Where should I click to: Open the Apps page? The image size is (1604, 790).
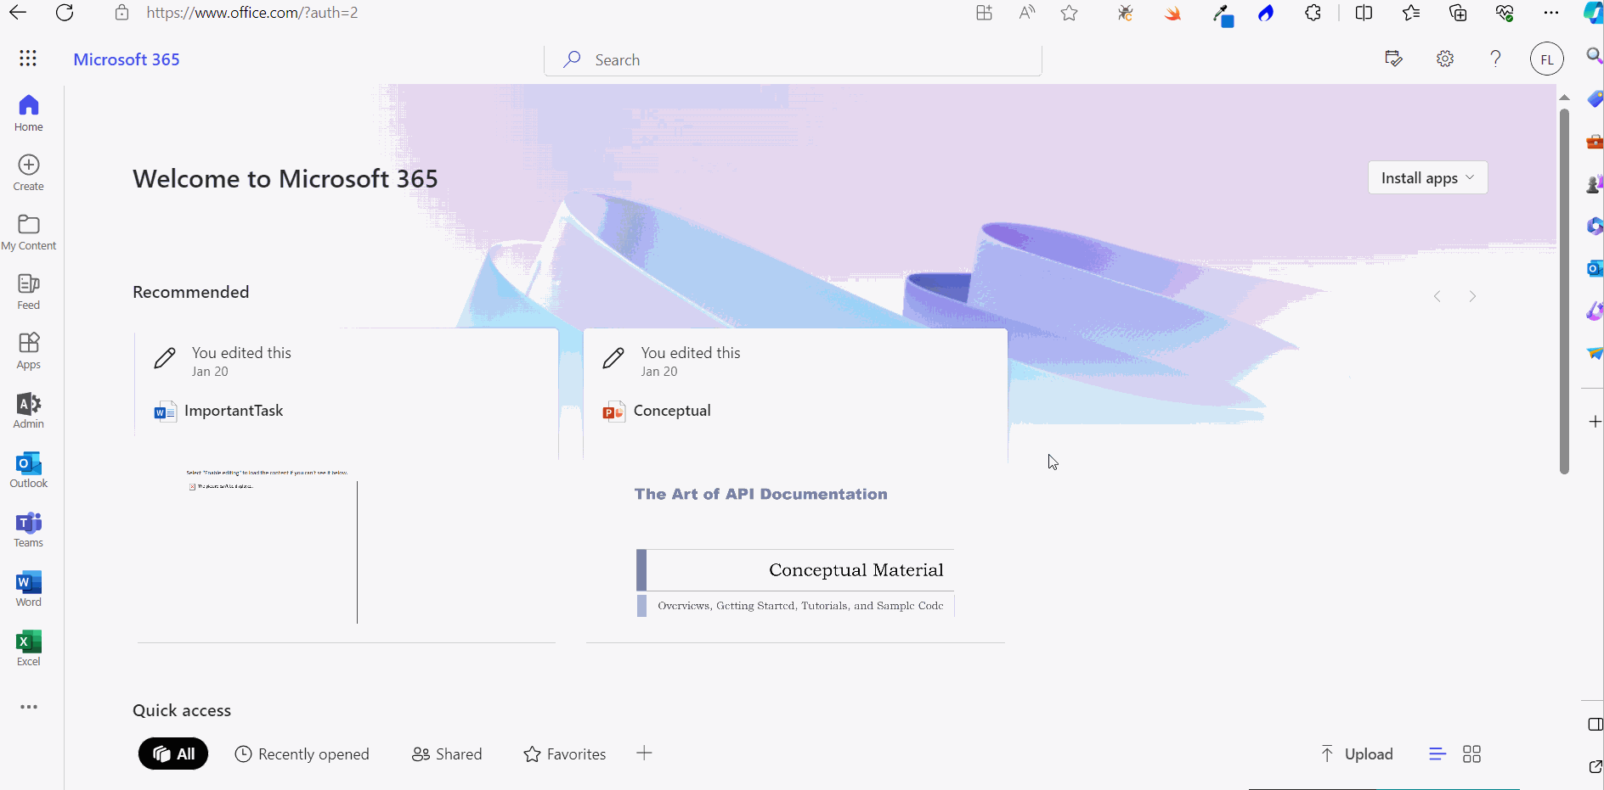(x=29, y=351)
